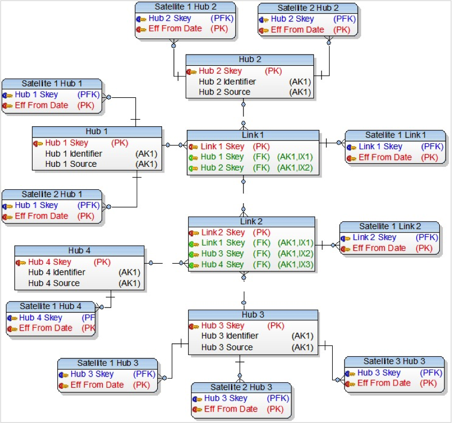Image resolution: width=452 pixels, height=423 pixels.
Task: Click blue key icon in Satellite 2 Hub 3
Action: (197, 399)
